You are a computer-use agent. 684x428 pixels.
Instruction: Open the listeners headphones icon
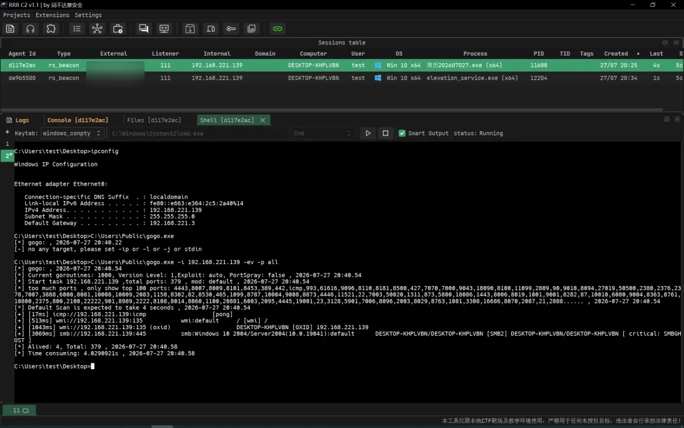click(x=30, y=28)
